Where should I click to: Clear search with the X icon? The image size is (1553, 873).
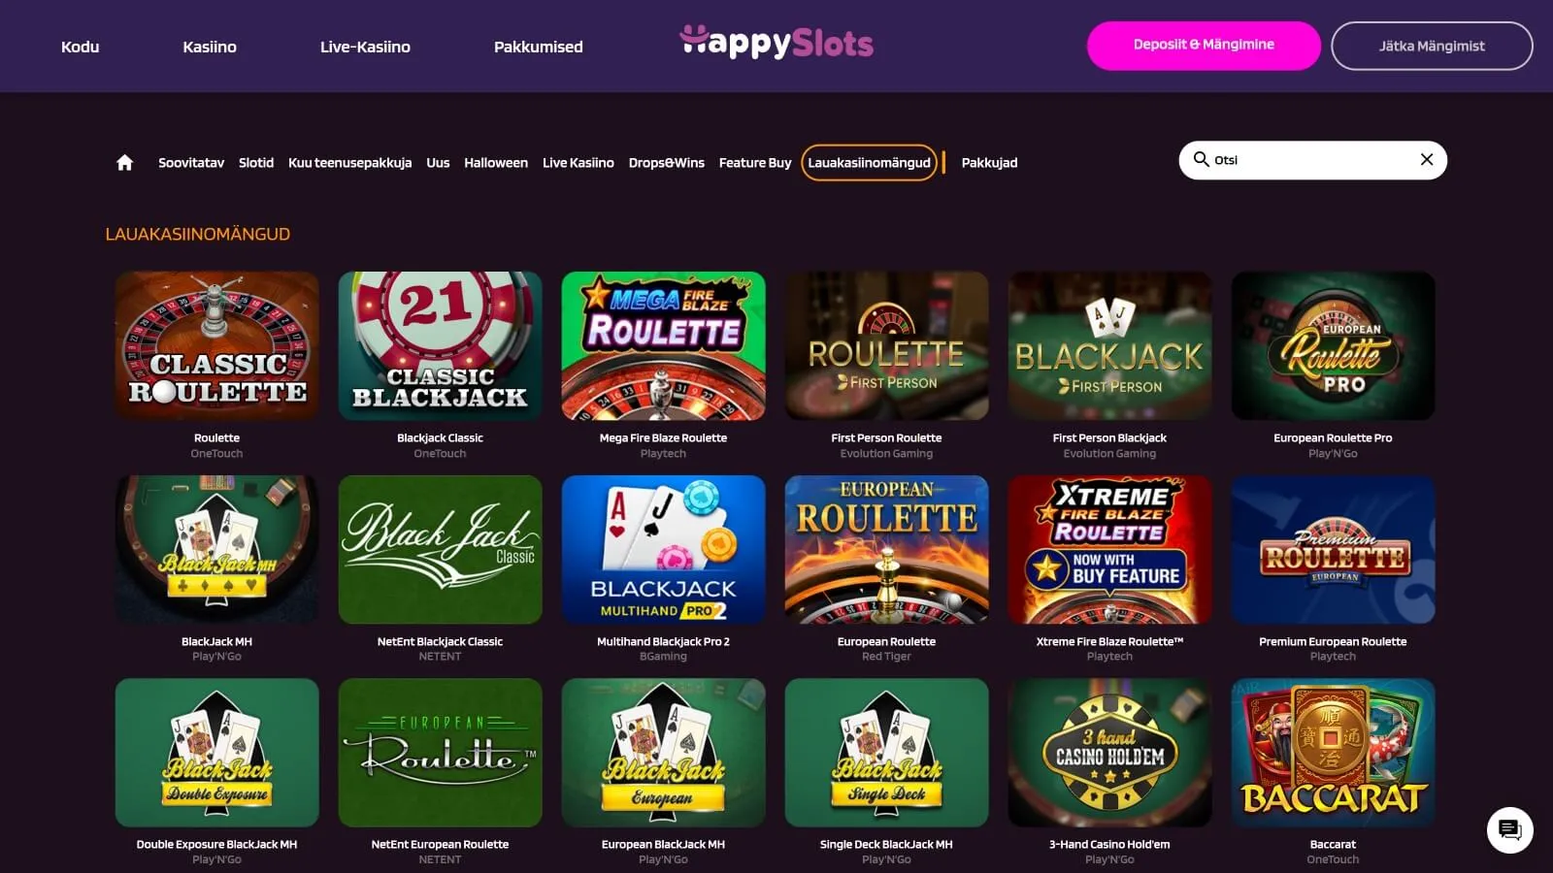(1427, 160)
